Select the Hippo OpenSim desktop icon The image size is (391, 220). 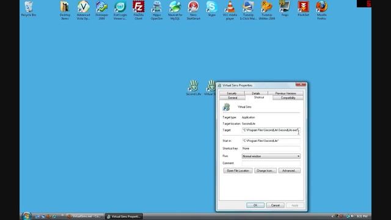[156, 10]
